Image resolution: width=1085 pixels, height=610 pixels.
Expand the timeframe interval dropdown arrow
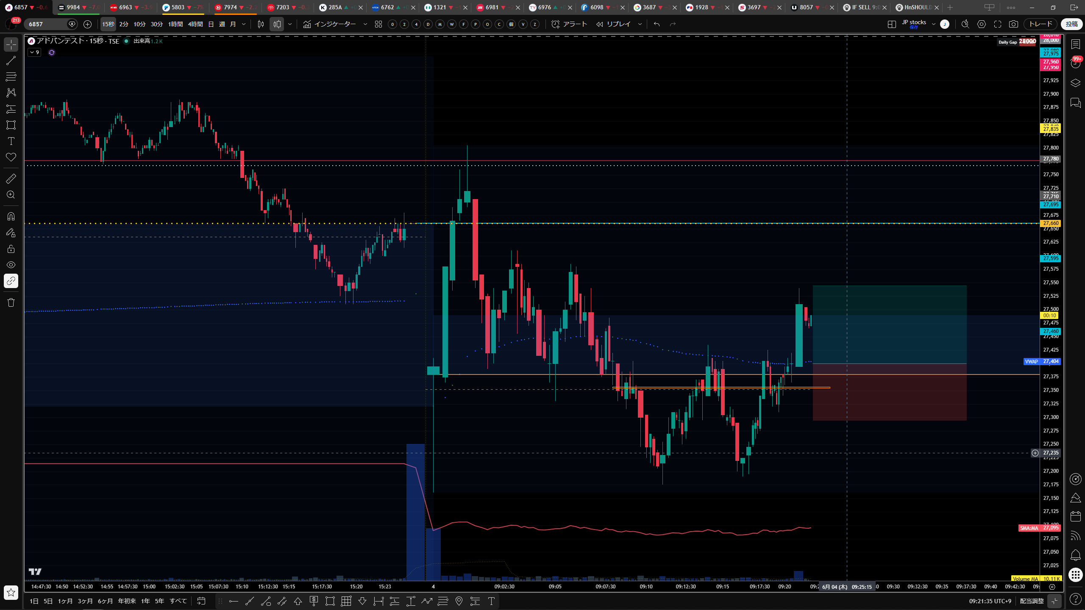(244, 24)
